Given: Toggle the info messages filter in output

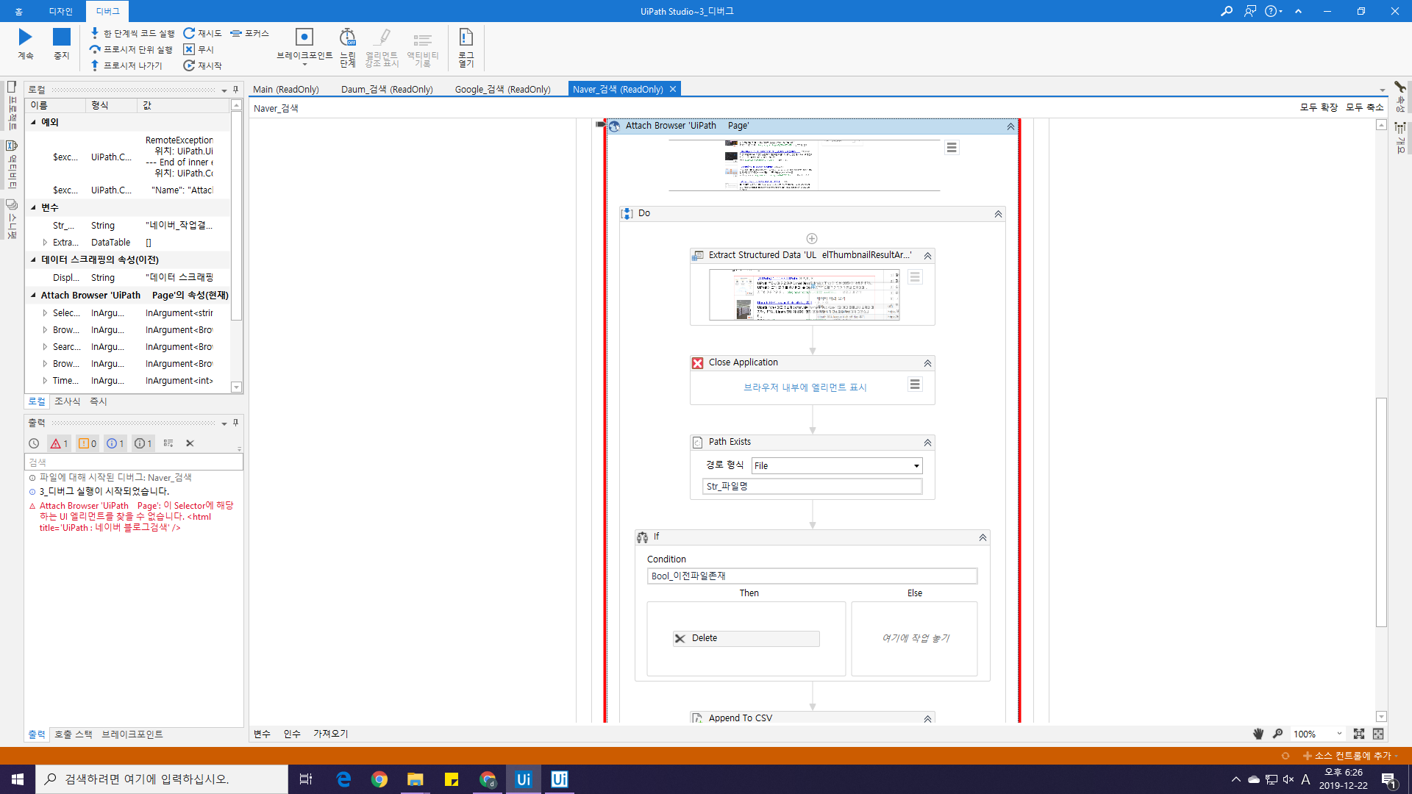Looking at the screenshot, I should coord(115,443).
